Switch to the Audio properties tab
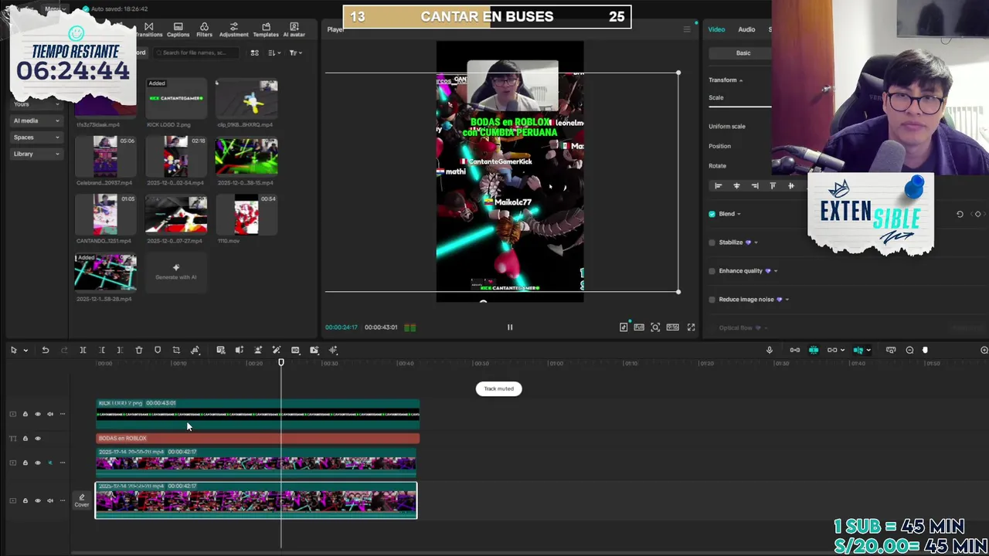The width and height of the screenshot is (989, 556). coord(746,29)
